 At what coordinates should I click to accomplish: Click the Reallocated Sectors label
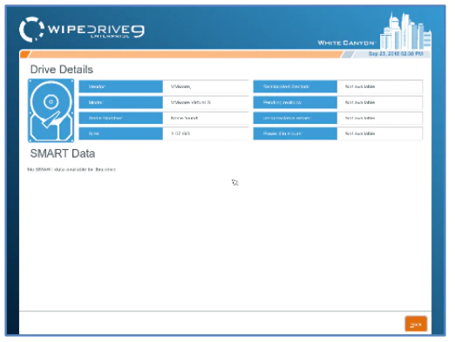click(287, 86)
